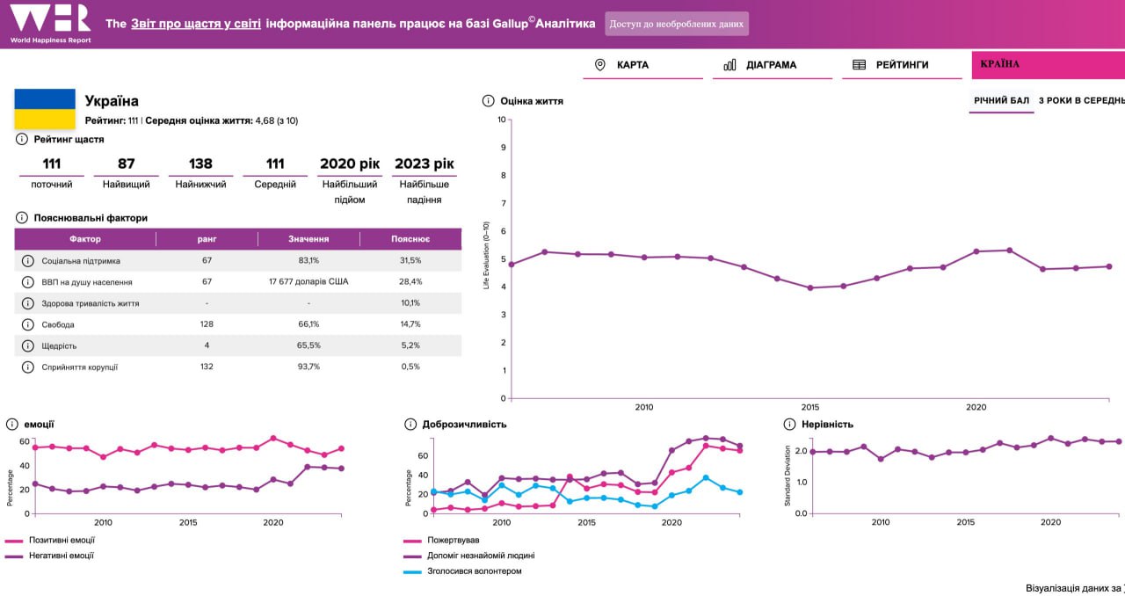Screen dimensions: 1125x596
Task: Click the info icon beside Нерівність
Action: (x=789, y=425)
